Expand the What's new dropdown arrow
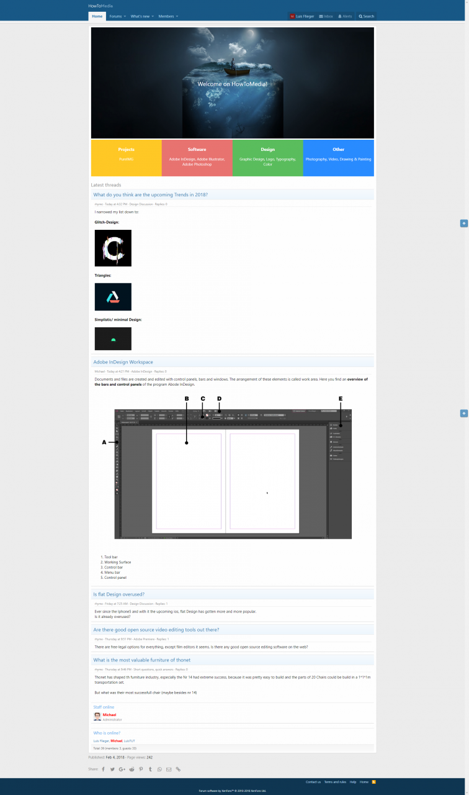469x795 pixels. point(153,16)
